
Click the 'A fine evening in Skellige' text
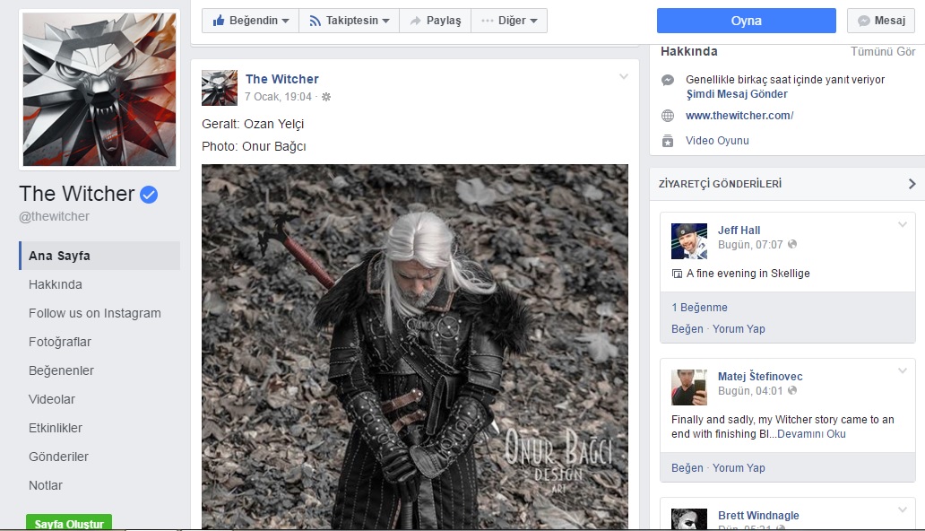(748, 274)
